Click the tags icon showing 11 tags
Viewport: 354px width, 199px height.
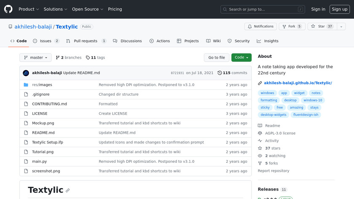click(x=88, y=58)
